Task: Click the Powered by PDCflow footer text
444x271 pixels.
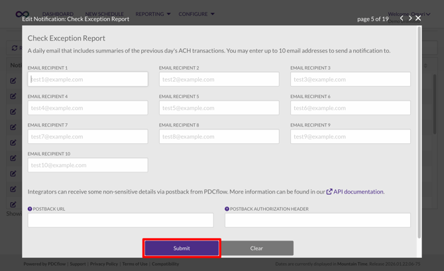Action: (x=44, y=264)
